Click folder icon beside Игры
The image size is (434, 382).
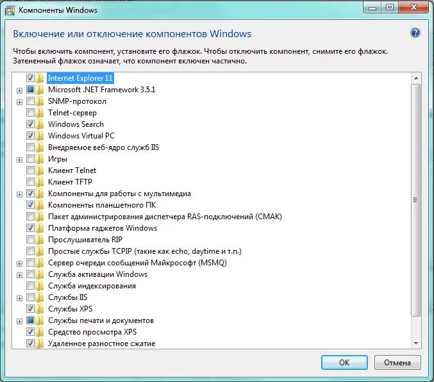coord(40,159)
